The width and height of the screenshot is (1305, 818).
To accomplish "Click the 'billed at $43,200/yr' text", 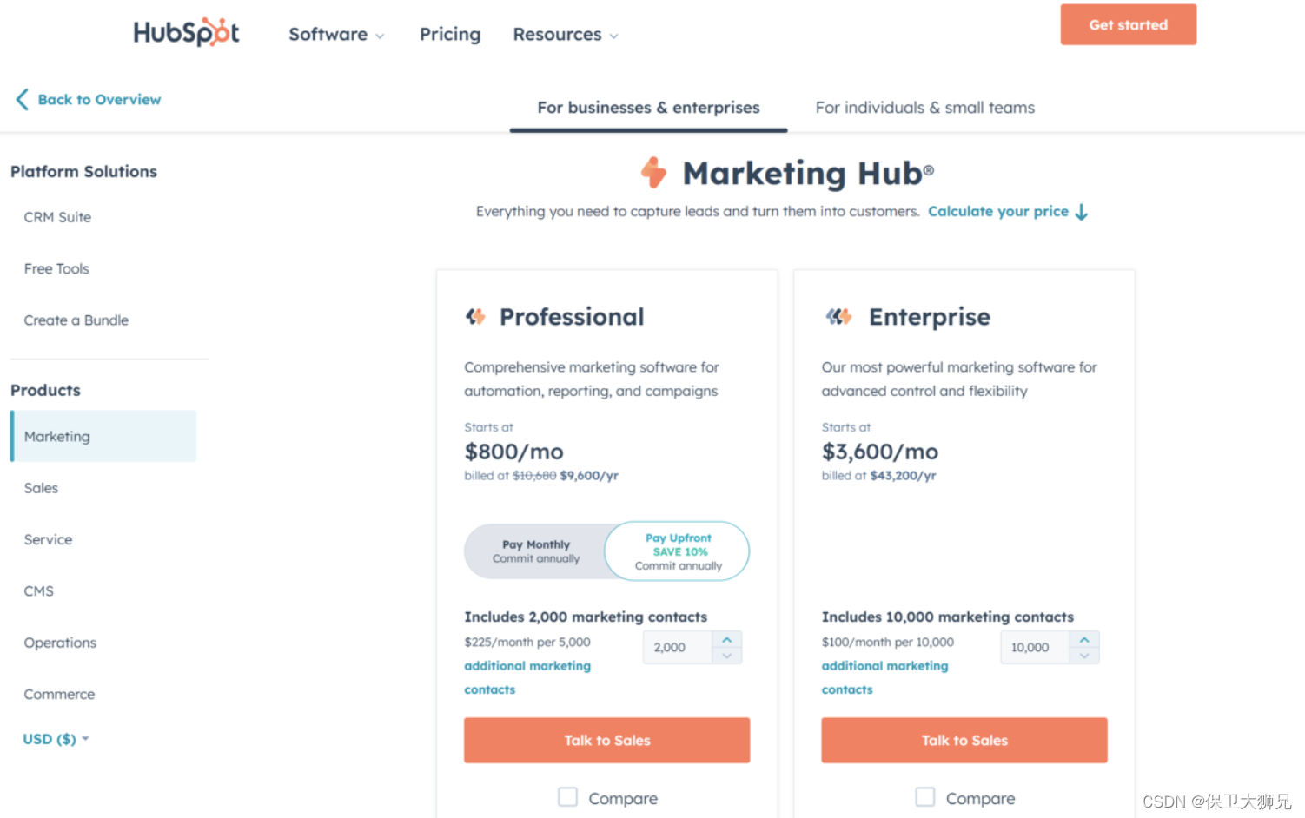I will (879, 476).
